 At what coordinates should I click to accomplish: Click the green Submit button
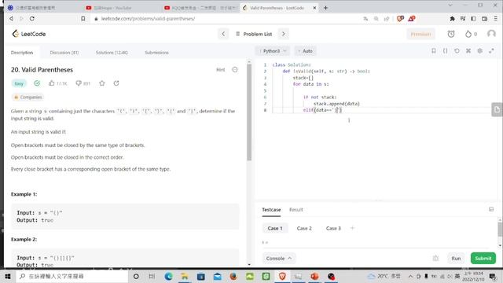click(x=483, y=259)
